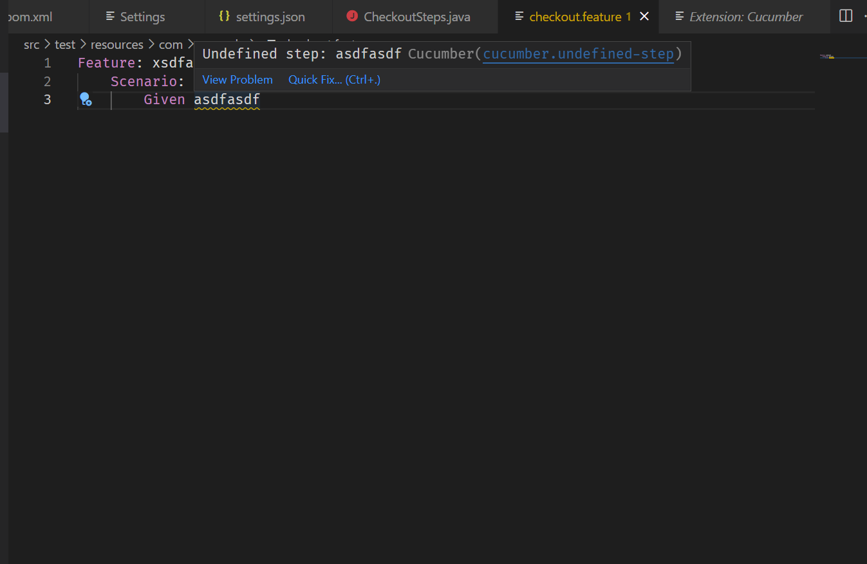
Task: Switch to CheckoutSteps.java tab
Action: coord(415,17)
